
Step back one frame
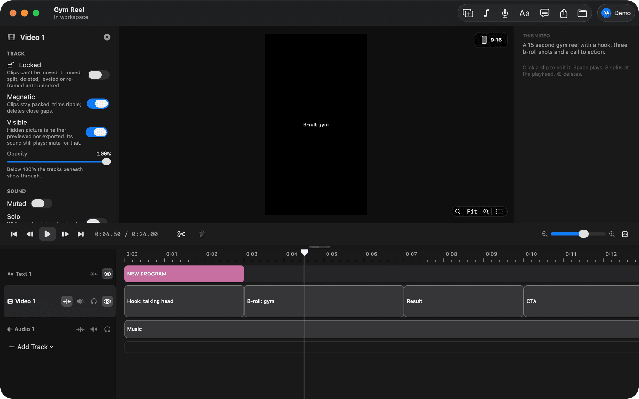coord(30,234)
